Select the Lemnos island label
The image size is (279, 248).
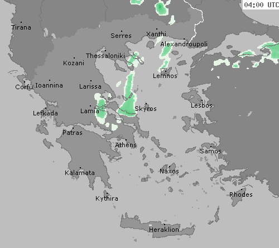pyautogui.click(x=165, y=76)
